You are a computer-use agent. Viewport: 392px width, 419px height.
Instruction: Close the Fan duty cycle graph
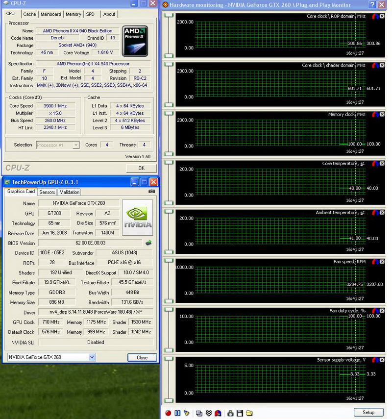pyautogui.click(x=382, y=311)
